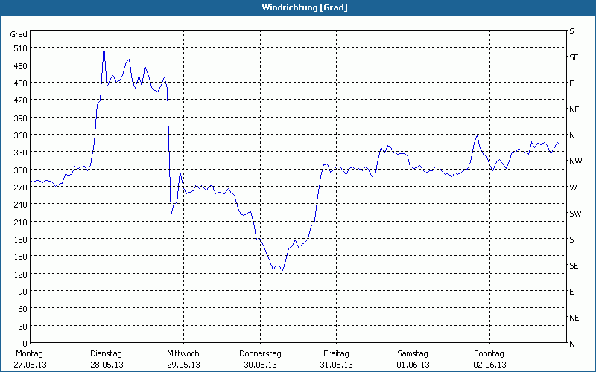The height and width of the screenshot is (372, 596).
Task: Click the 30 y-axis label
Action: point(23,327)
